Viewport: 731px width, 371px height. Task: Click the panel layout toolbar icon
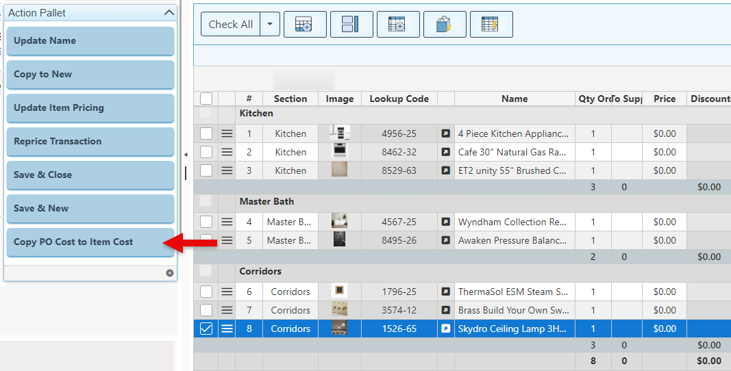351,25
